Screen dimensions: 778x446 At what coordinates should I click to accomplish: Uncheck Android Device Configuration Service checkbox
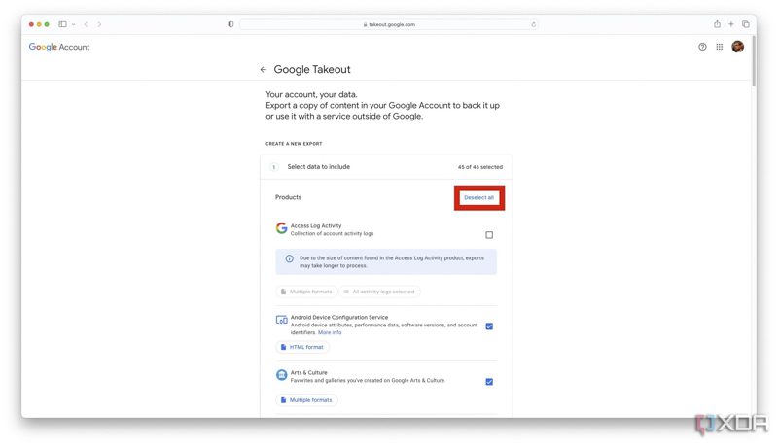[489, 326]
